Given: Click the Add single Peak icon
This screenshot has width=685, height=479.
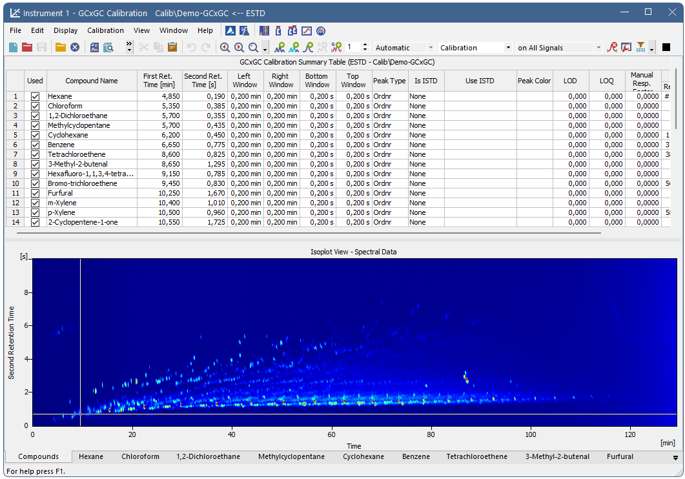Looking at the screenshot, I should click(309, 47).
